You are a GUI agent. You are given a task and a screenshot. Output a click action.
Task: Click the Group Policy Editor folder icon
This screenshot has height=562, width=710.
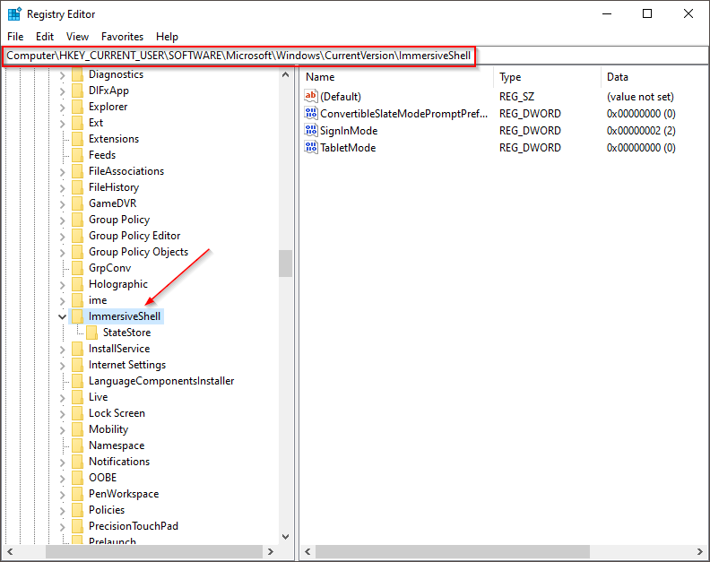(x=77, y=236)
